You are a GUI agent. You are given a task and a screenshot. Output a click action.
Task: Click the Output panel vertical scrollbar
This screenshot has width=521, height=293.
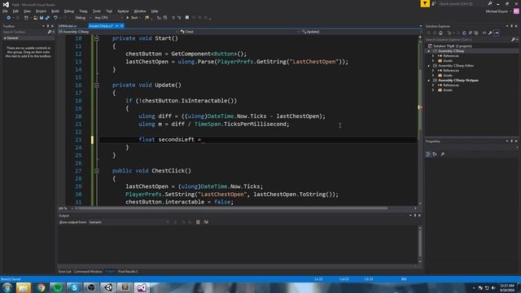420,244
